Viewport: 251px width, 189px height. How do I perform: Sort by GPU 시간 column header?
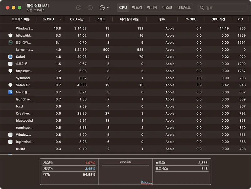[218, 19]
